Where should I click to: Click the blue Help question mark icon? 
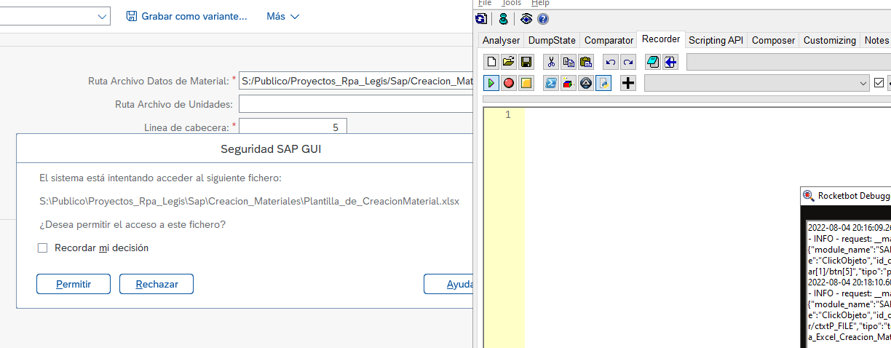point(542,19)
